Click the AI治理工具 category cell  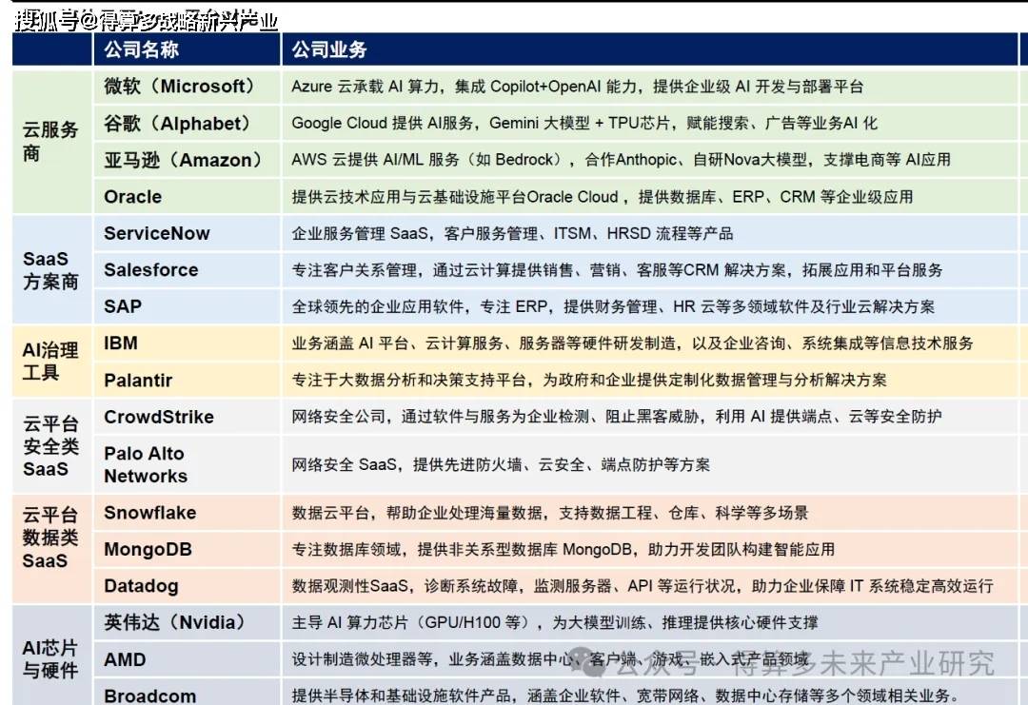(x=50, y=362)
